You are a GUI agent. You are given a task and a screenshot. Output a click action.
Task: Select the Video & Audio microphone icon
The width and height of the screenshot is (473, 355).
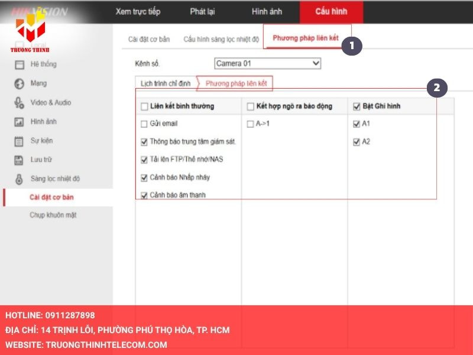coord(19,102)
